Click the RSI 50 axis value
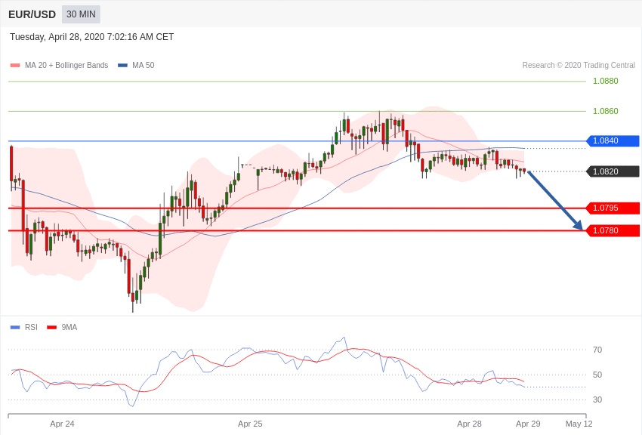 pos(597,375)
